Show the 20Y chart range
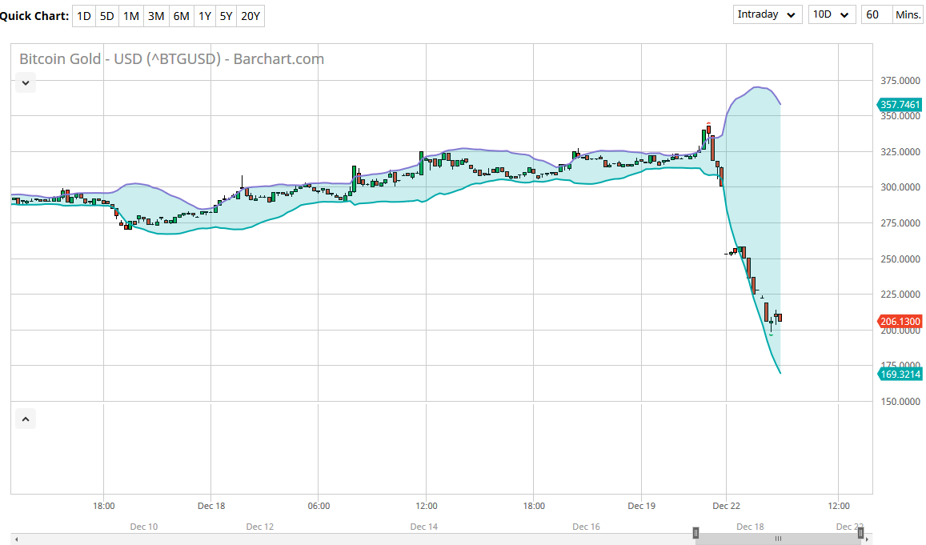 251,16
